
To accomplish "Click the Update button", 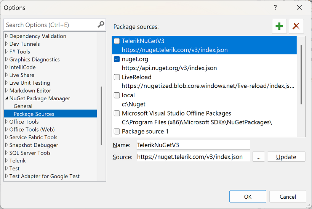I will pyautogui.click(x=286, y=157).
